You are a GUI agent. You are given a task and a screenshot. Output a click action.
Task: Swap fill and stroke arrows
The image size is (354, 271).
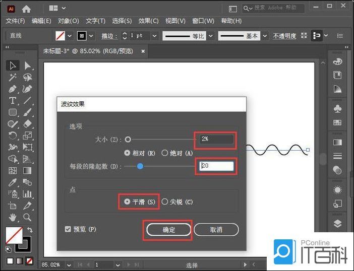click(x=30, y=230)
